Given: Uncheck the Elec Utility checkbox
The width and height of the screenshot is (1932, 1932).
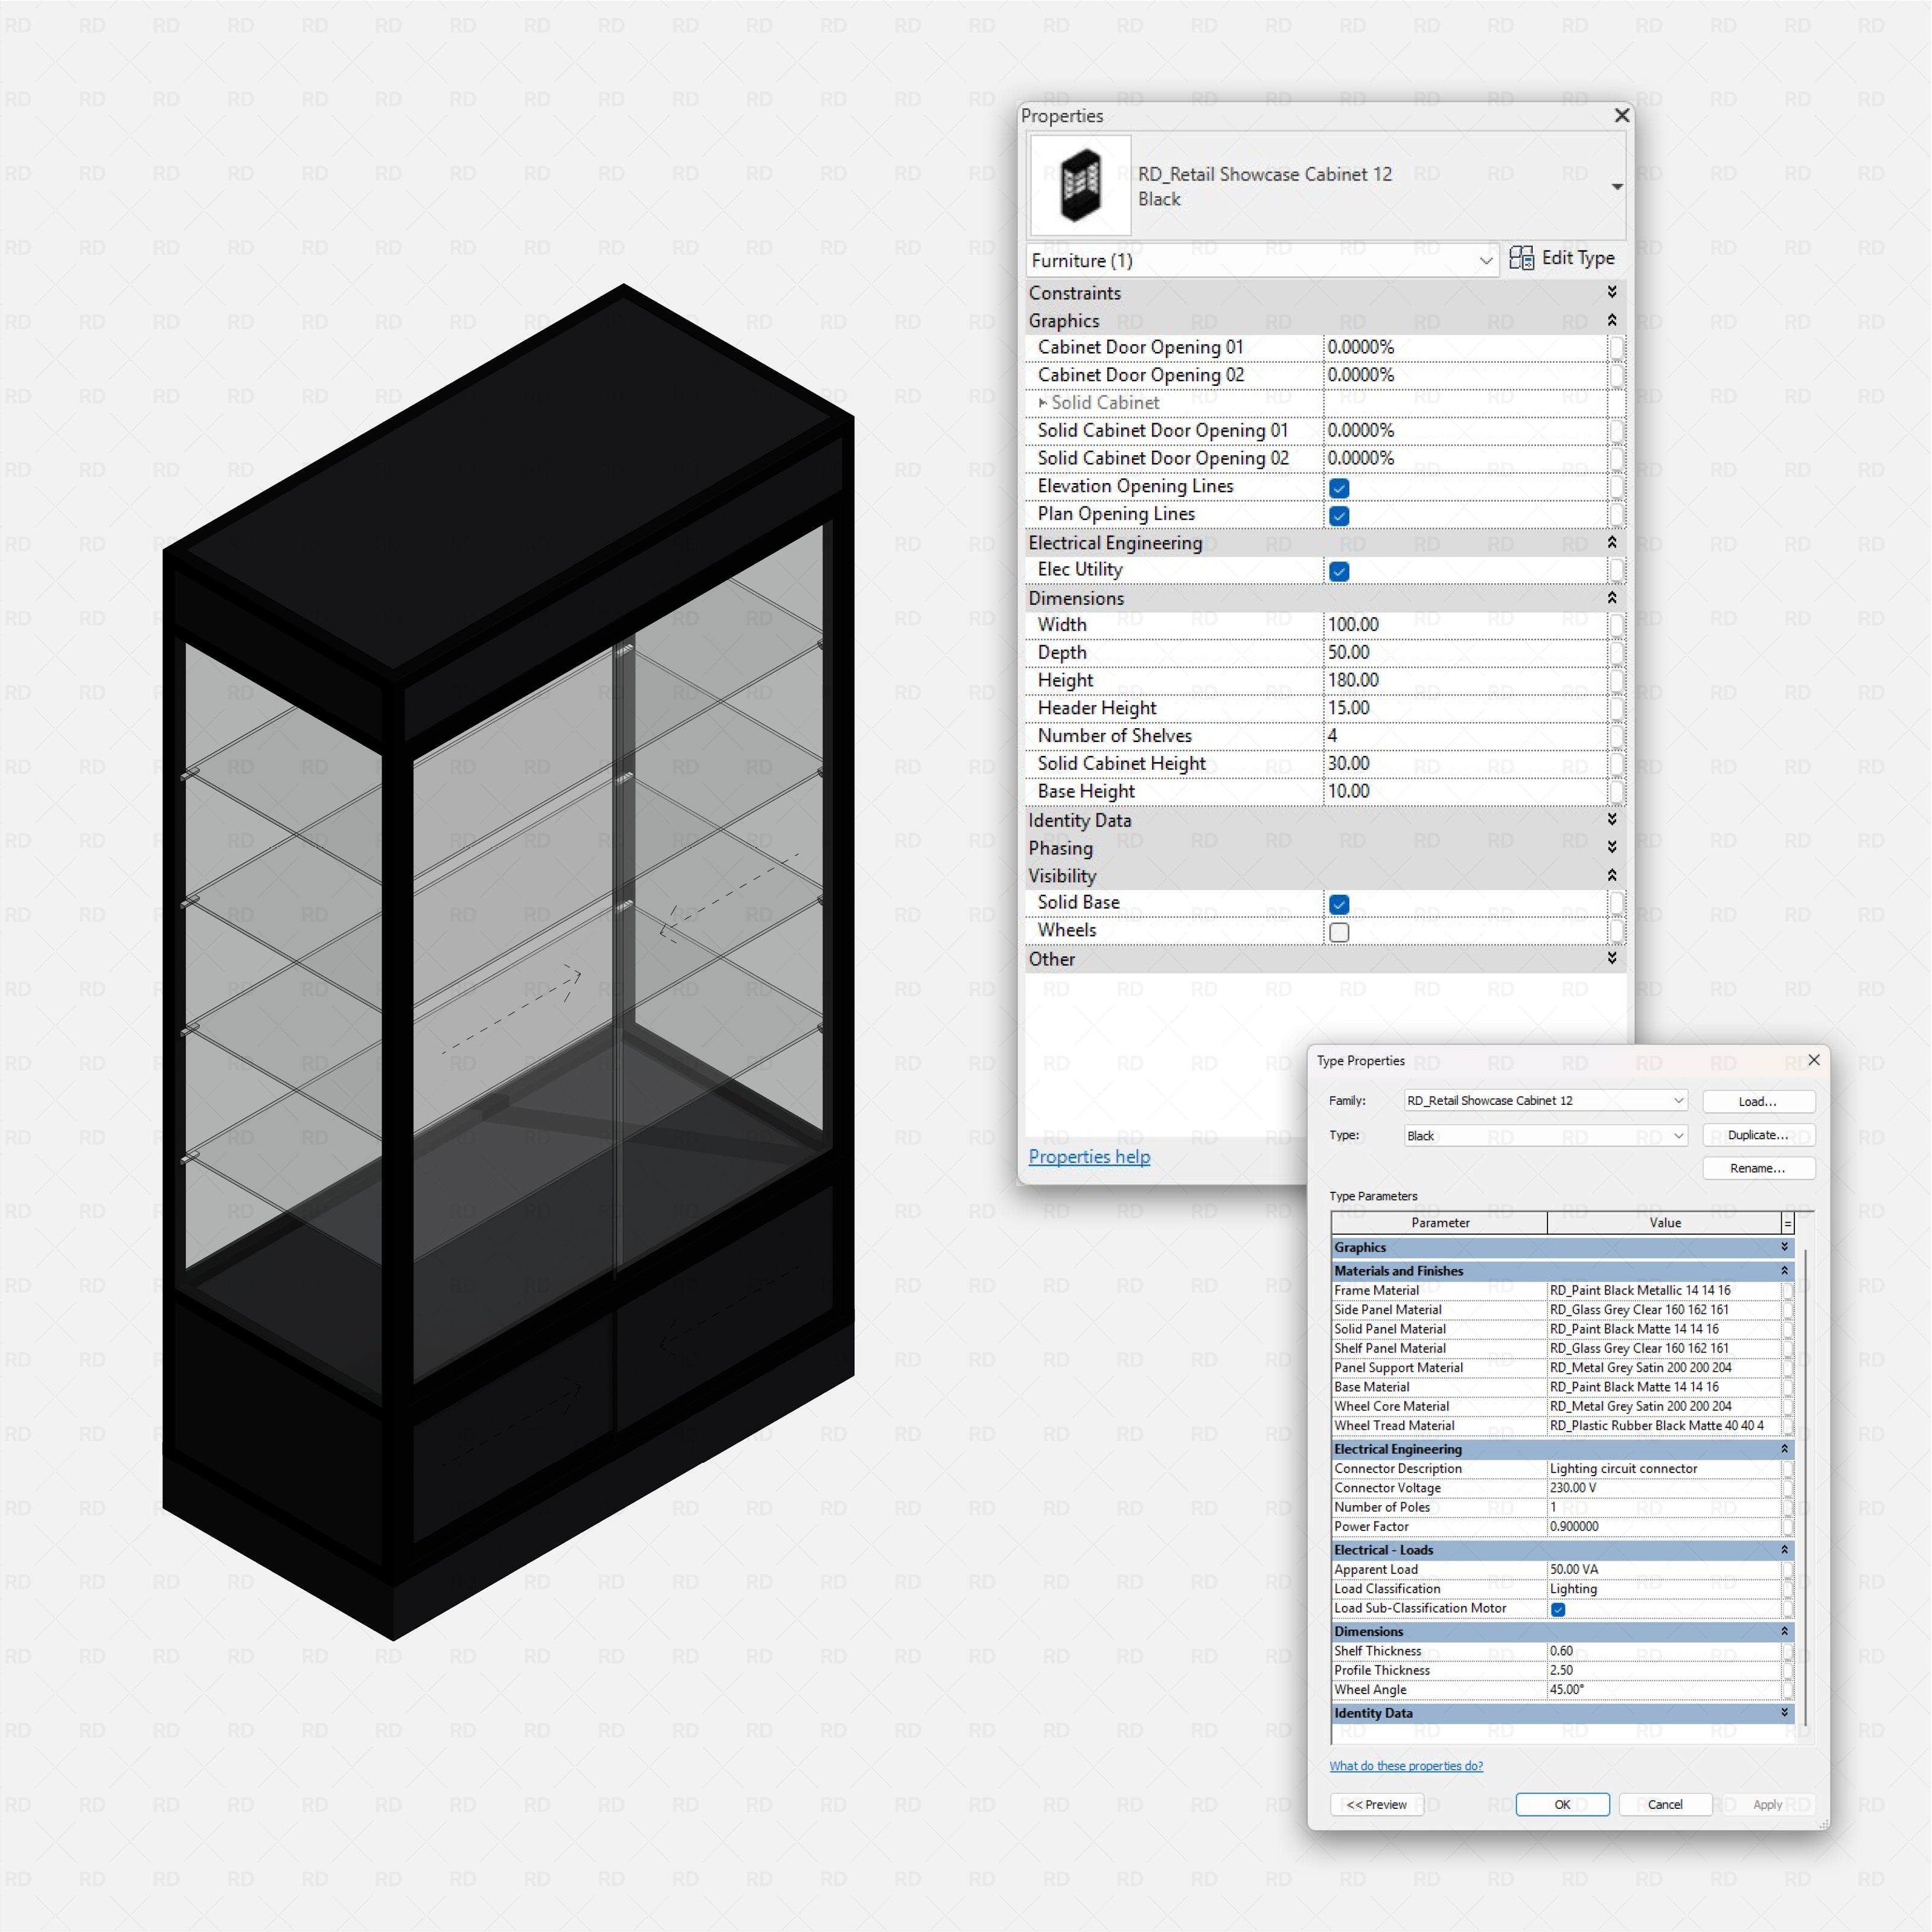Looking at the screenshot, I should tap(1339, 571).
